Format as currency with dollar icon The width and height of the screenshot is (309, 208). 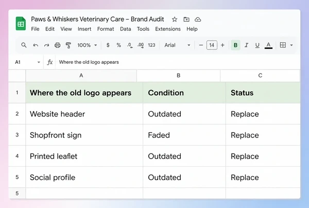(108, 45)
